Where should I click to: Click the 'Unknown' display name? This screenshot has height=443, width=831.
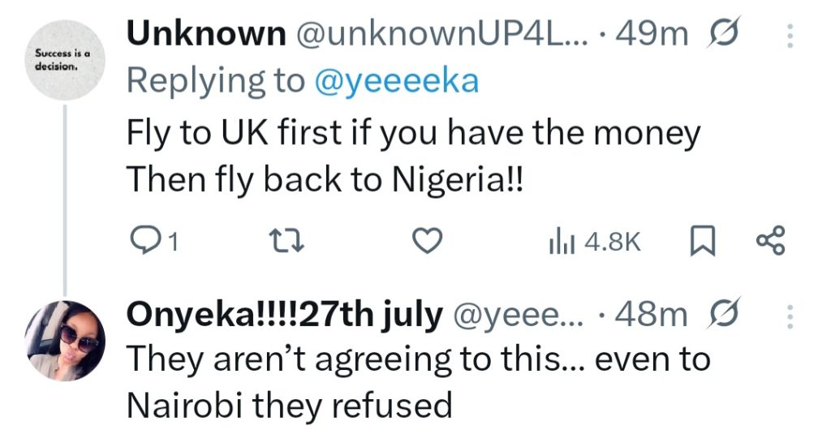click(205, 34)
